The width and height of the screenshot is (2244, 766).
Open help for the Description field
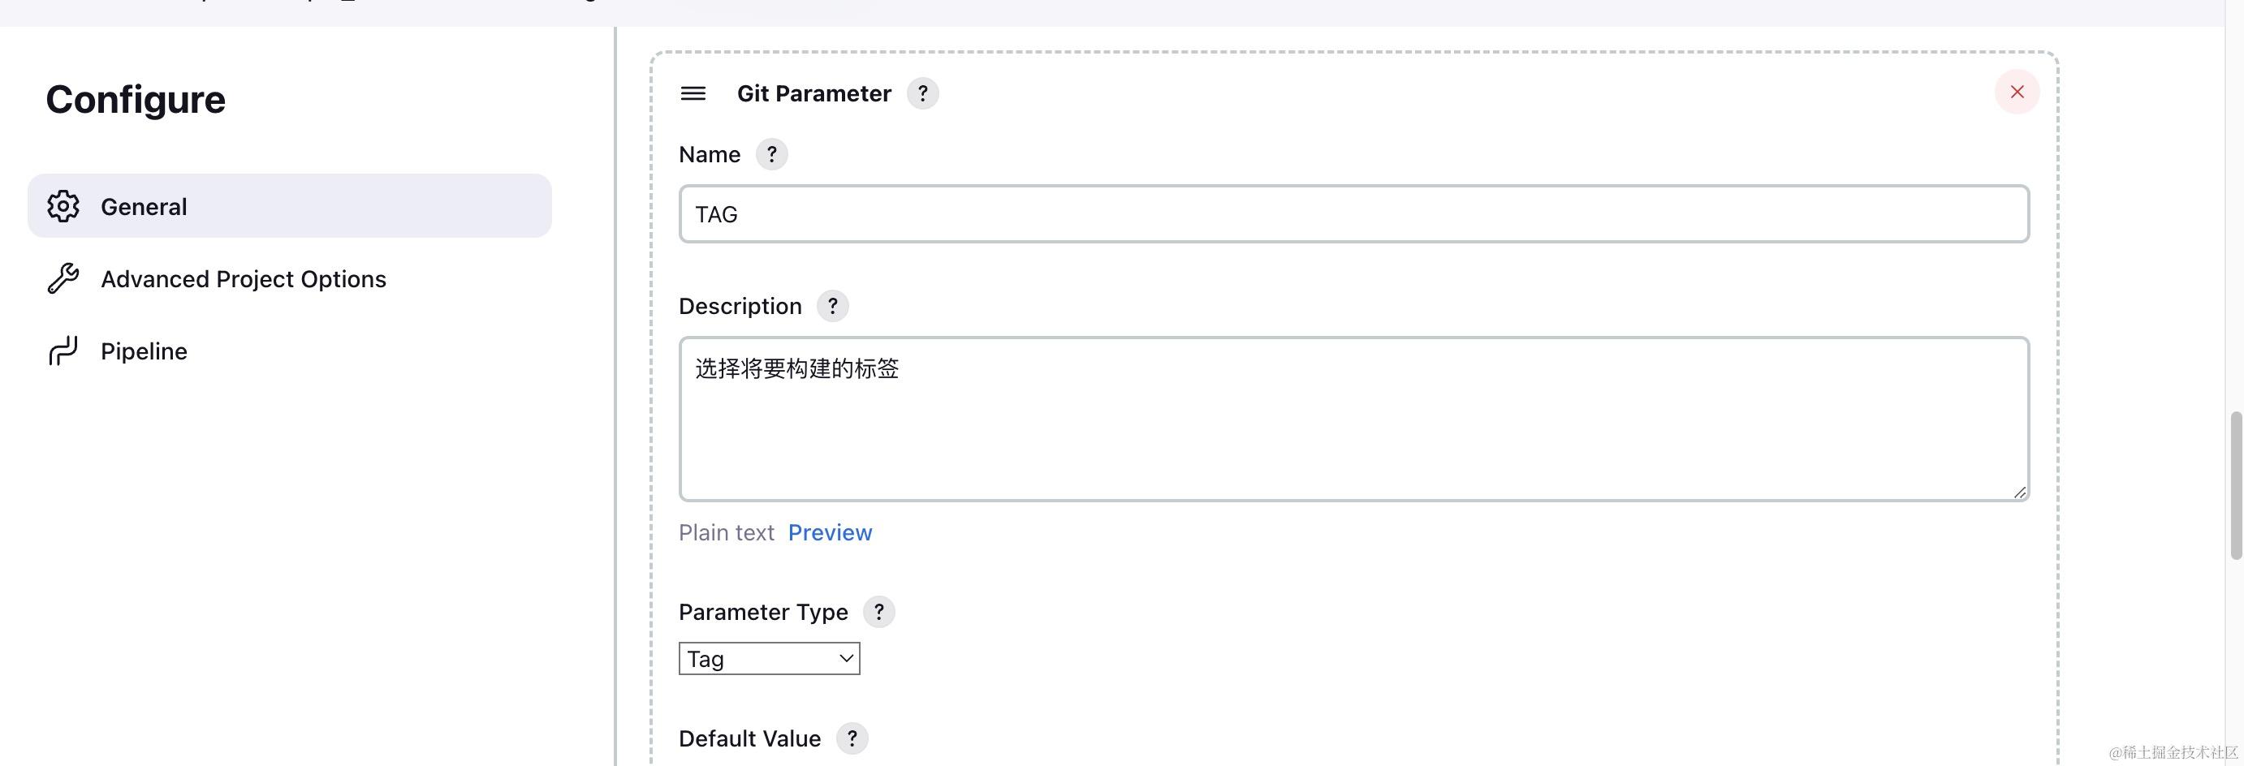(832, 306)
